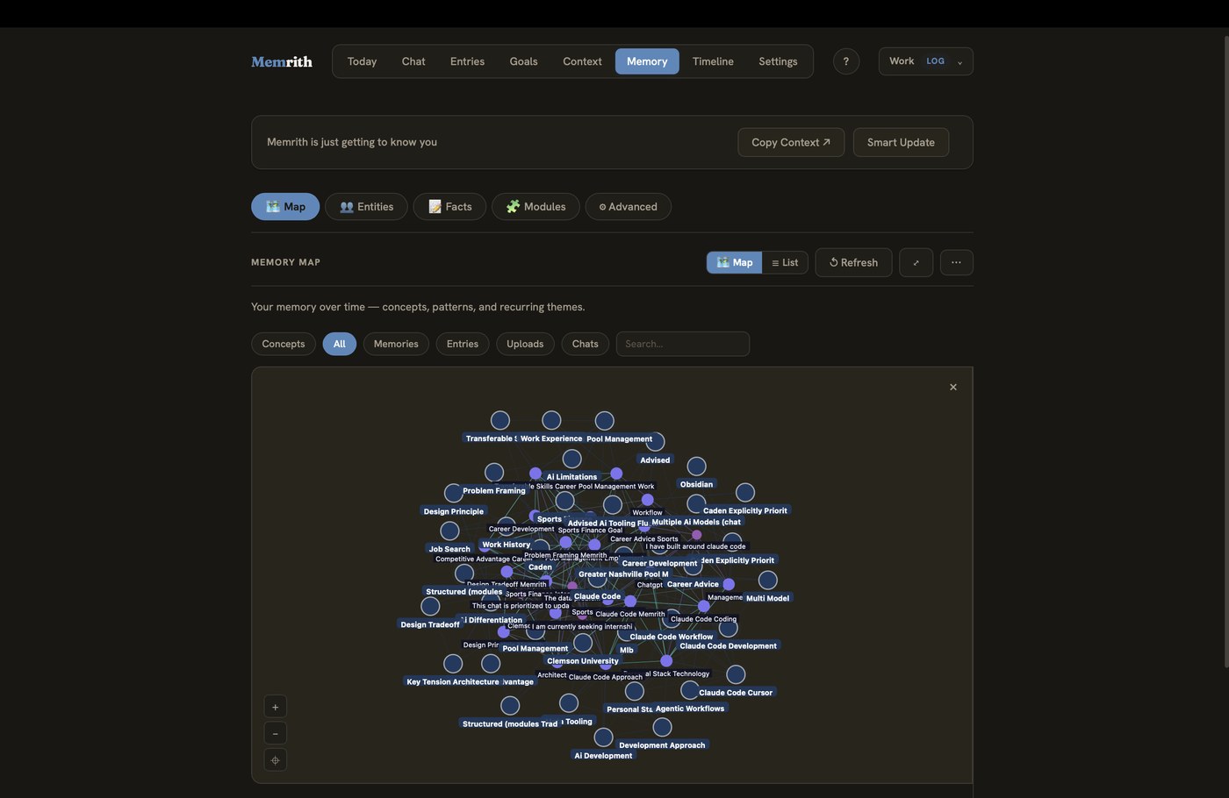Screen dimensions: 1229x798
Task: Select the Problem Framing node
Action: (x=494, y=473)
